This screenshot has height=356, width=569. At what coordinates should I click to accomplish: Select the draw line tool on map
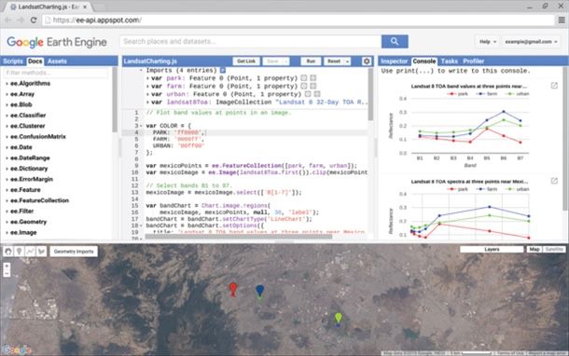click(x=30, y=252)
